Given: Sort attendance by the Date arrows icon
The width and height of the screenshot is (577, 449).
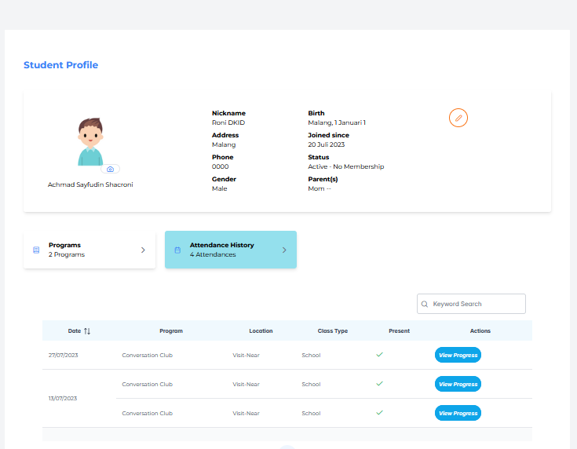Looking at the screenshot, I should click(87, 330).
